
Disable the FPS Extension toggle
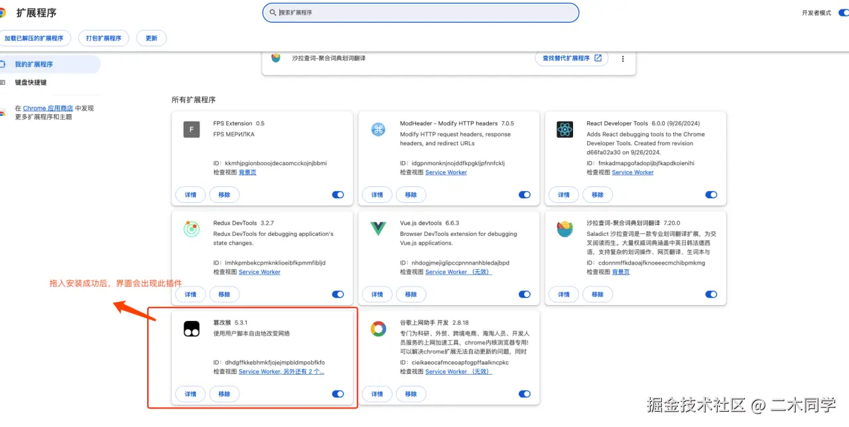pyautogui.click(x=338, y=195)
